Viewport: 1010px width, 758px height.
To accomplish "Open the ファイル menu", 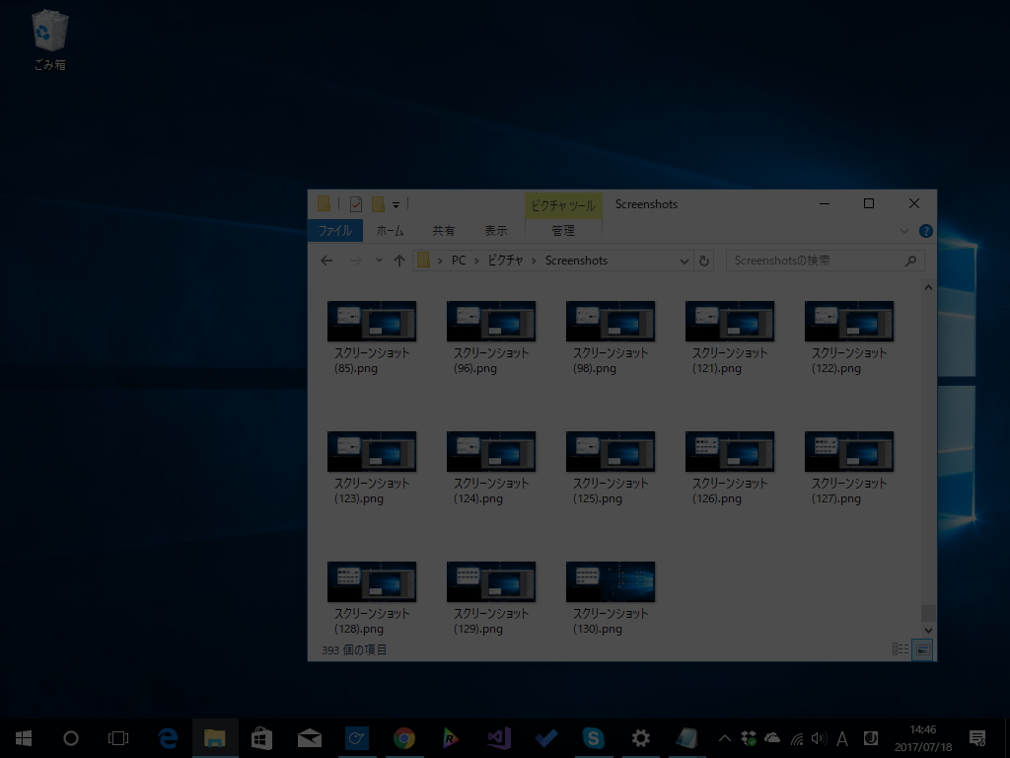I will coord(335,230).
